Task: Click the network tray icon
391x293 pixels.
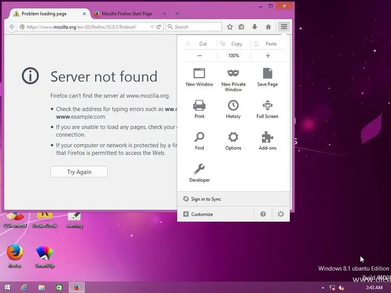Action: [332, 288]
